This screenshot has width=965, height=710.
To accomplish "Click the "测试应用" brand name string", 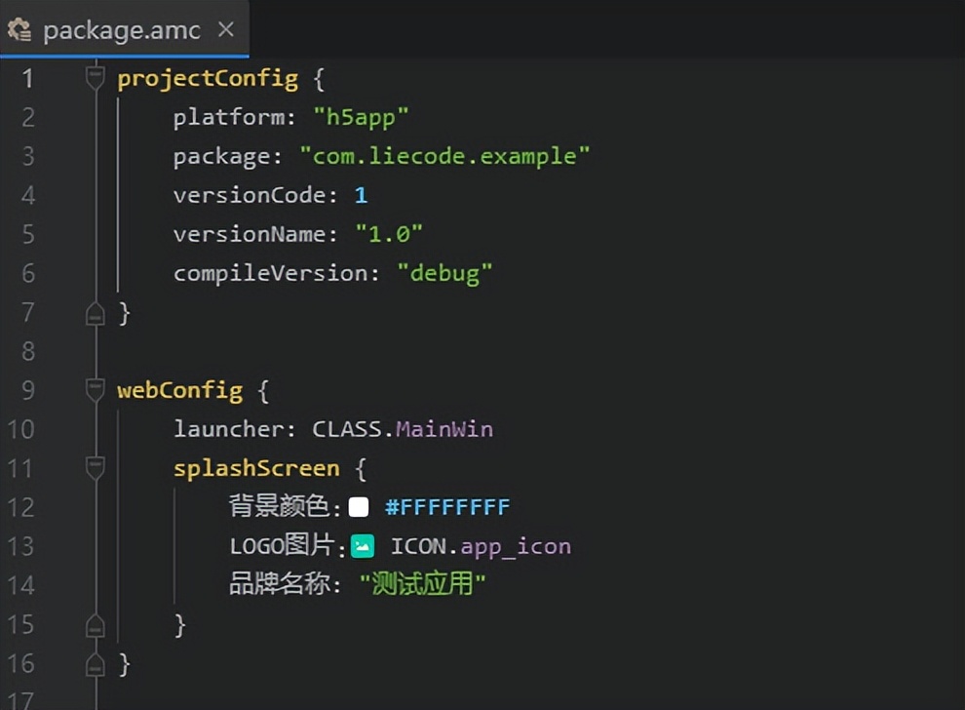I will point(423,584).
